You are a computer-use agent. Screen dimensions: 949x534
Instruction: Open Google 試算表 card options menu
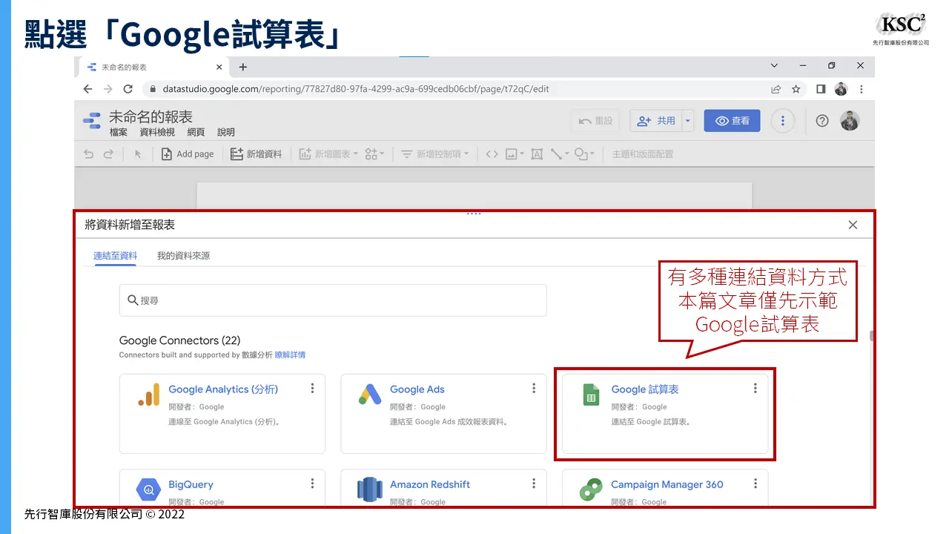coord(755,388)
